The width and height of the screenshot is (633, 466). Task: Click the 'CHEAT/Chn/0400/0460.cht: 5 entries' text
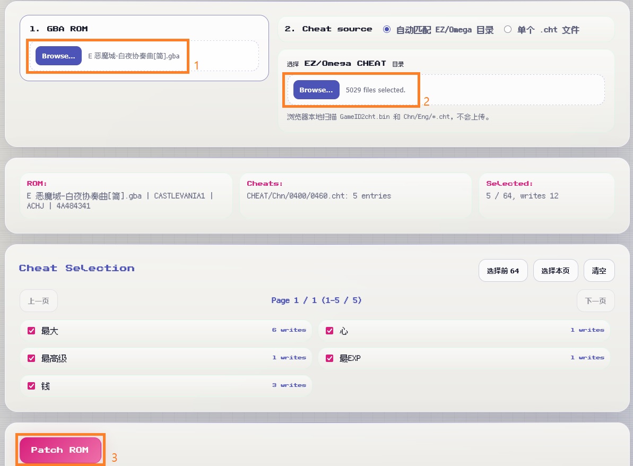tap(319, 196)
